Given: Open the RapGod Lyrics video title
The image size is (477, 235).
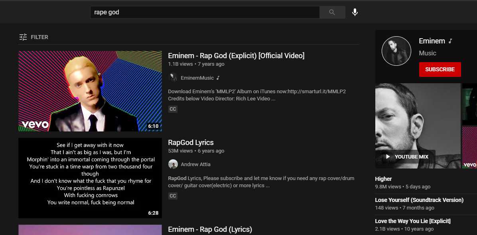Looking at the screenshot, I should (x=191, y=143).
